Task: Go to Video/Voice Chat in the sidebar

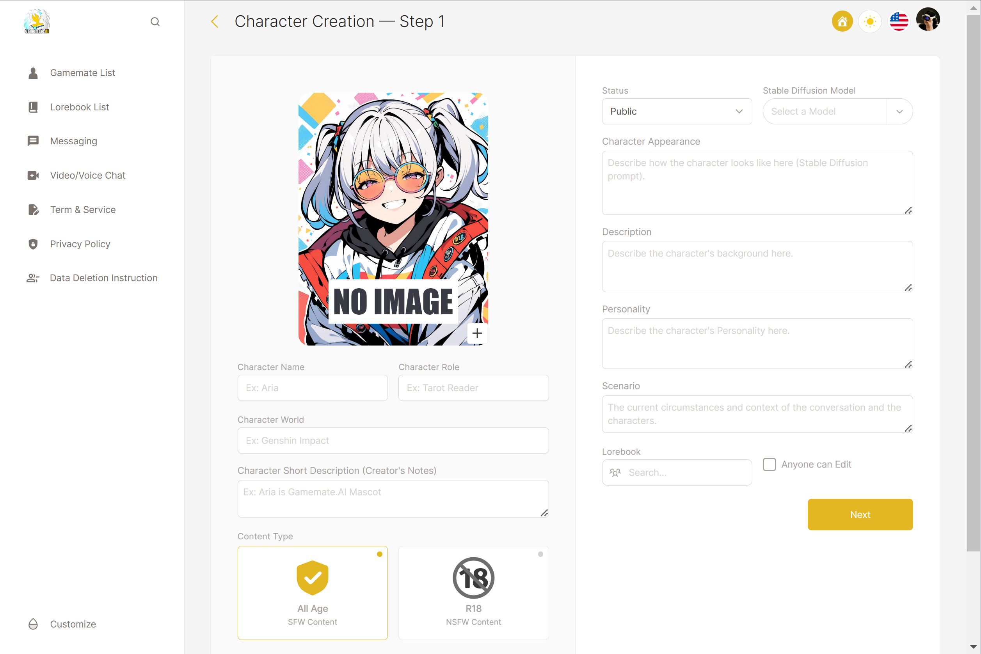Action: point(87,175)
